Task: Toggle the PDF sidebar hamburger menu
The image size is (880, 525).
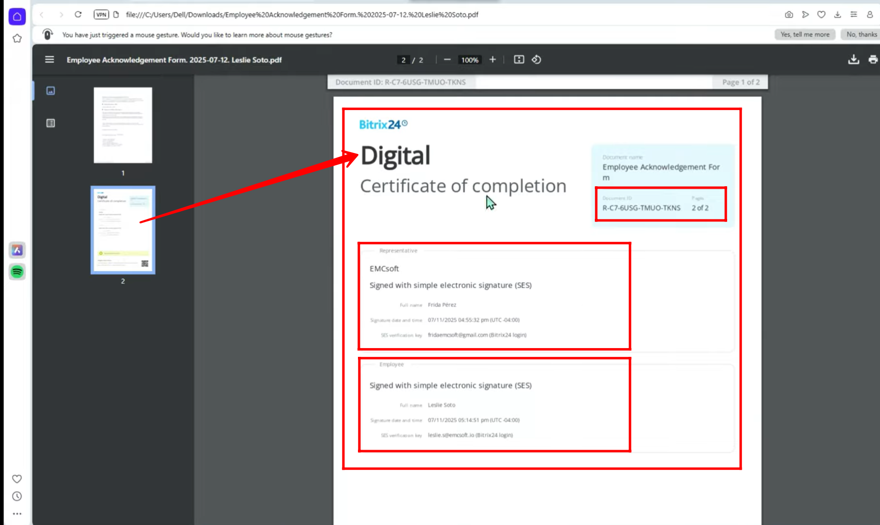Action: (x=49, y=60)
